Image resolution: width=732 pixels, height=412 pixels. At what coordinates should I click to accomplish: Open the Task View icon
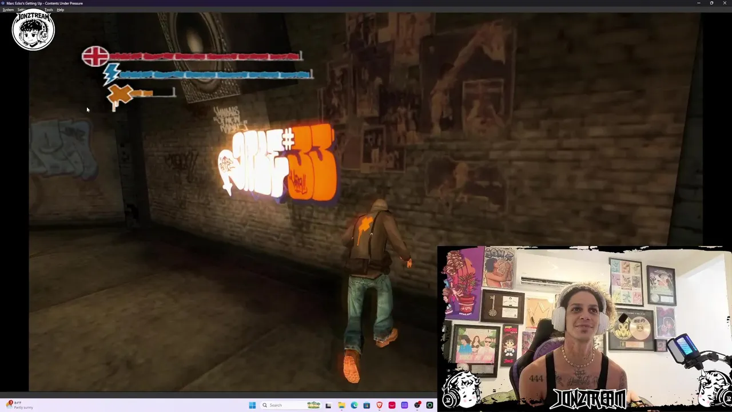click(x=328, y=405)
